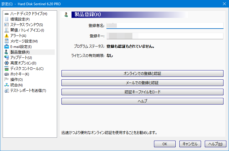
Task: Click status text 登録も認証もされていません。
Action: 130,46
